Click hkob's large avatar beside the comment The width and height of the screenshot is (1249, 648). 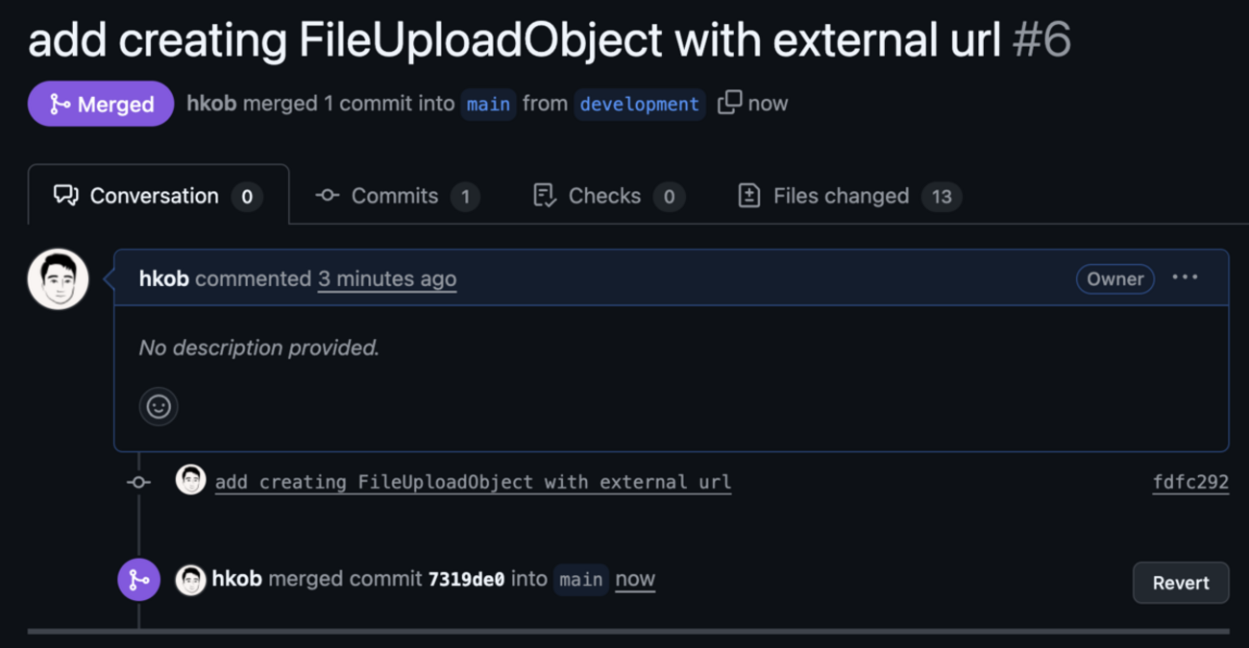click(x=58, y=279)
